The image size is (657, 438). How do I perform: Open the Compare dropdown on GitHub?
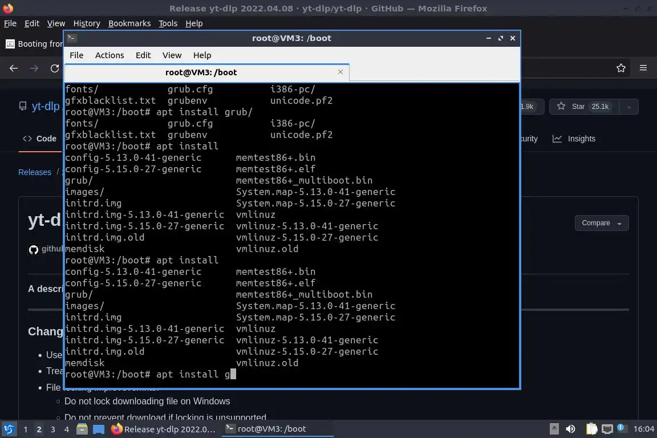[602, 223]
